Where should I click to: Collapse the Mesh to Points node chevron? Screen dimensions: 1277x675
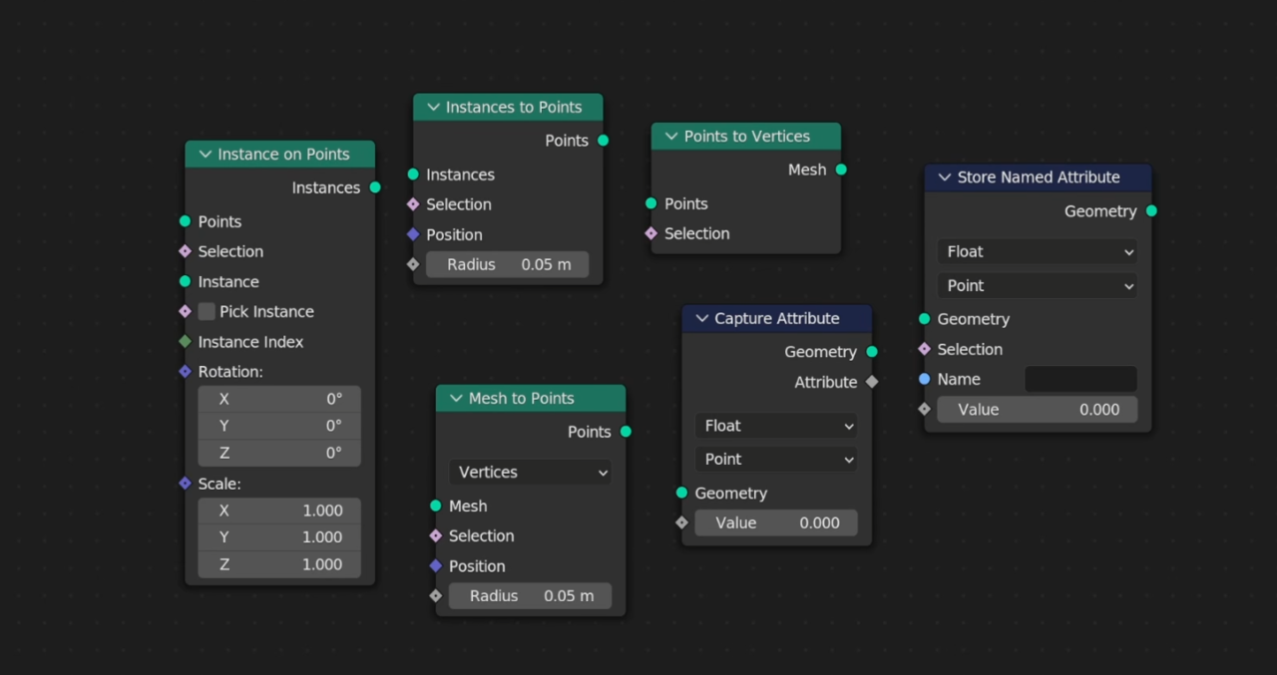(456, 399)
